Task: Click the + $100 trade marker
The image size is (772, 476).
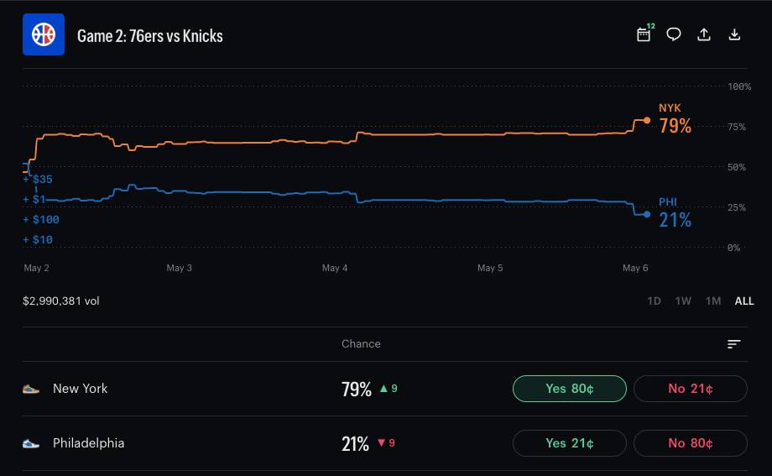Action: coord(41,220)
